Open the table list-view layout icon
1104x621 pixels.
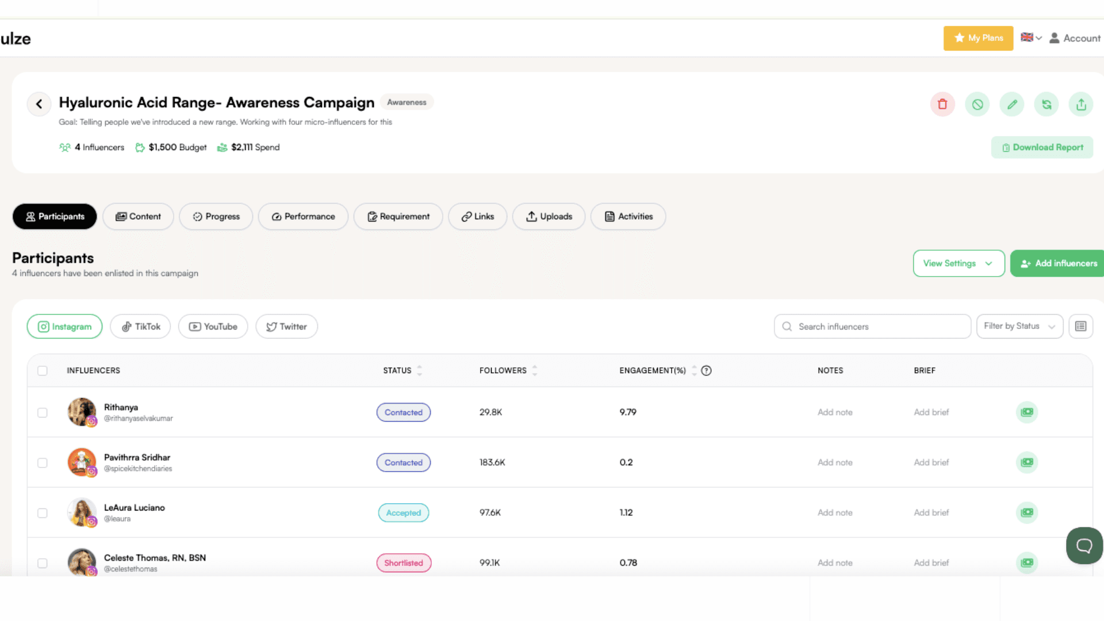click(1080, 327)
